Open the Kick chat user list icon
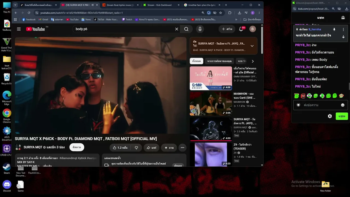This screenshot has width=350, height=197. click(x=343, y=18)
